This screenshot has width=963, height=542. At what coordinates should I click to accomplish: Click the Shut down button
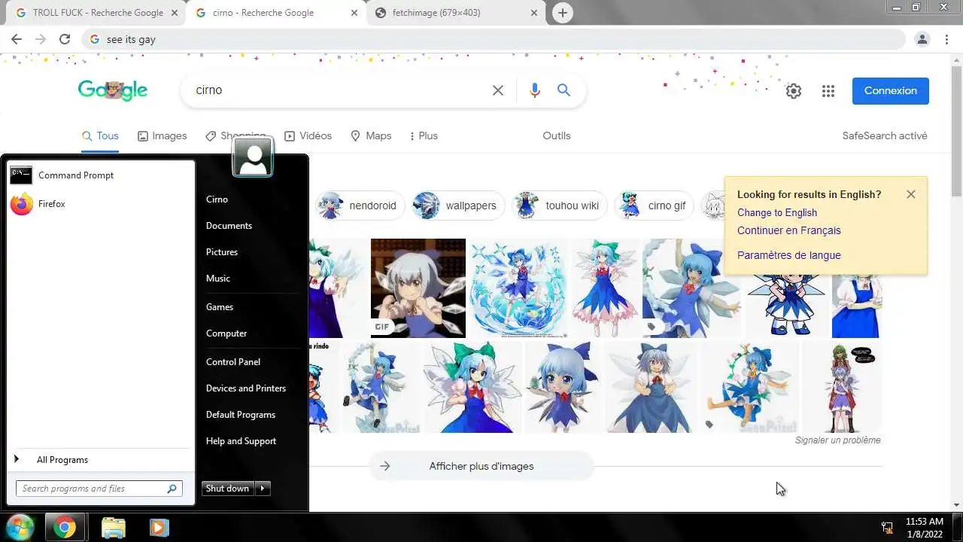[228, 489]
